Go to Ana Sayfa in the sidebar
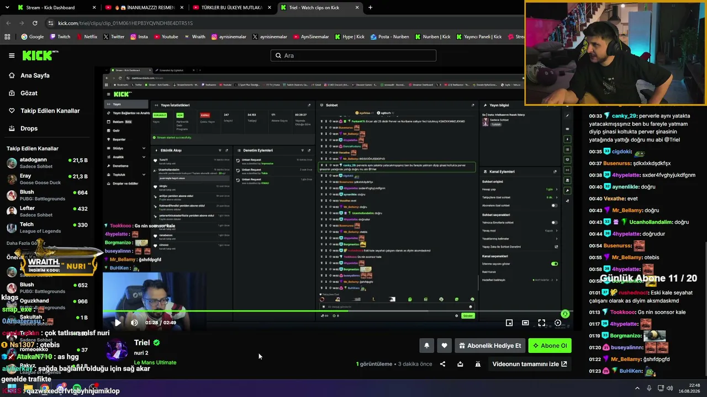The image size is (707, 397). pos(35,76)
